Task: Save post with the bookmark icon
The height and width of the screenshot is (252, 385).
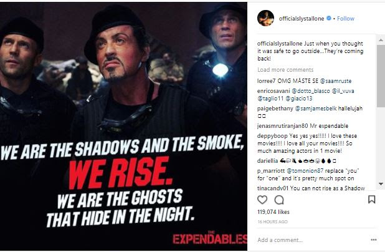Action: (372, 200)
